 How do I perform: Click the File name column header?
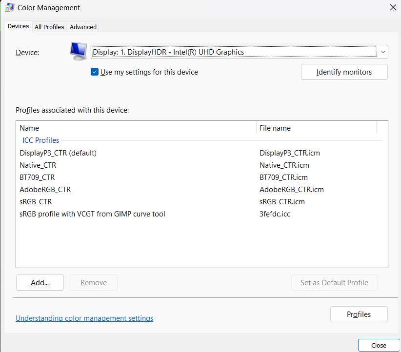pyautogui.click(x=316, y=128)
